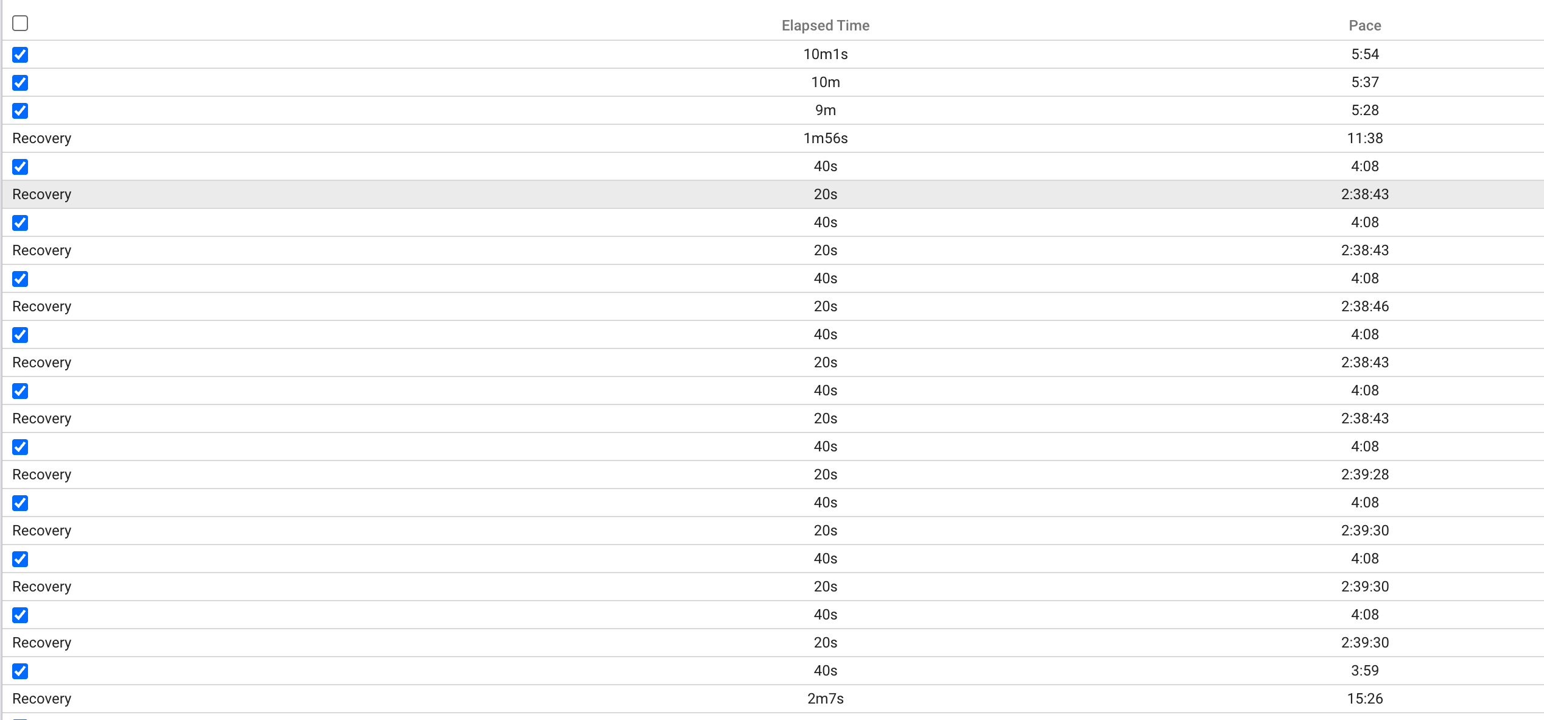
Task: Click the 5:54 pace value
Action: click(x=1364, y=54)
